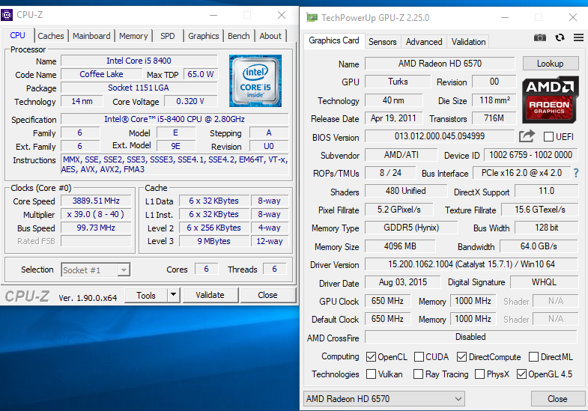Click the Bus Interface question mark icon
588x411 pixels.
click(x=576, y=173)
